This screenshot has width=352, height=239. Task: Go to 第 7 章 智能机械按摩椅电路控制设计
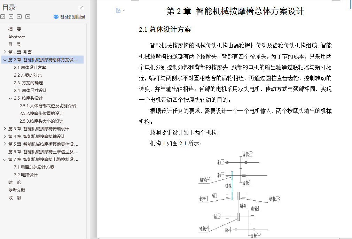click(43, 160)
